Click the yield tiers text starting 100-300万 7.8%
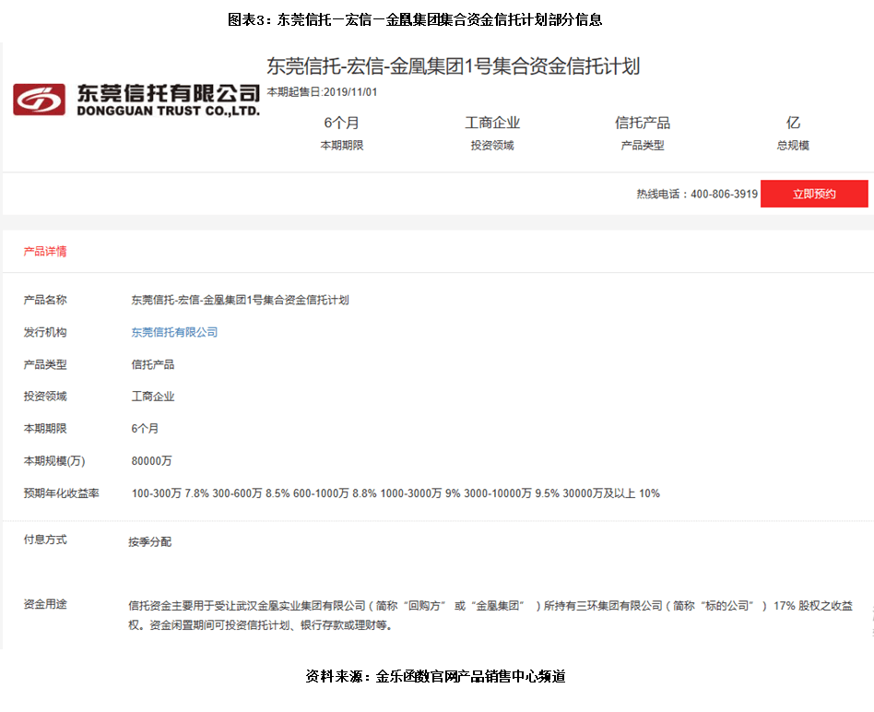 [x=396, y=493]
